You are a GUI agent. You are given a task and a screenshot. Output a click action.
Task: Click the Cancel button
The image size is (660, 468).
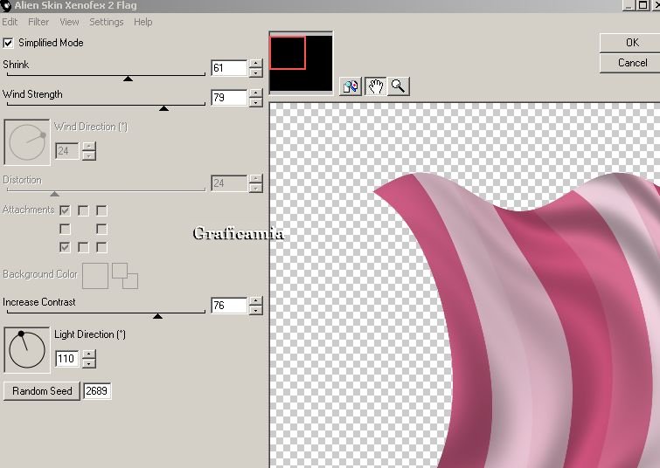pyautogui.click(x=631, y=63)
